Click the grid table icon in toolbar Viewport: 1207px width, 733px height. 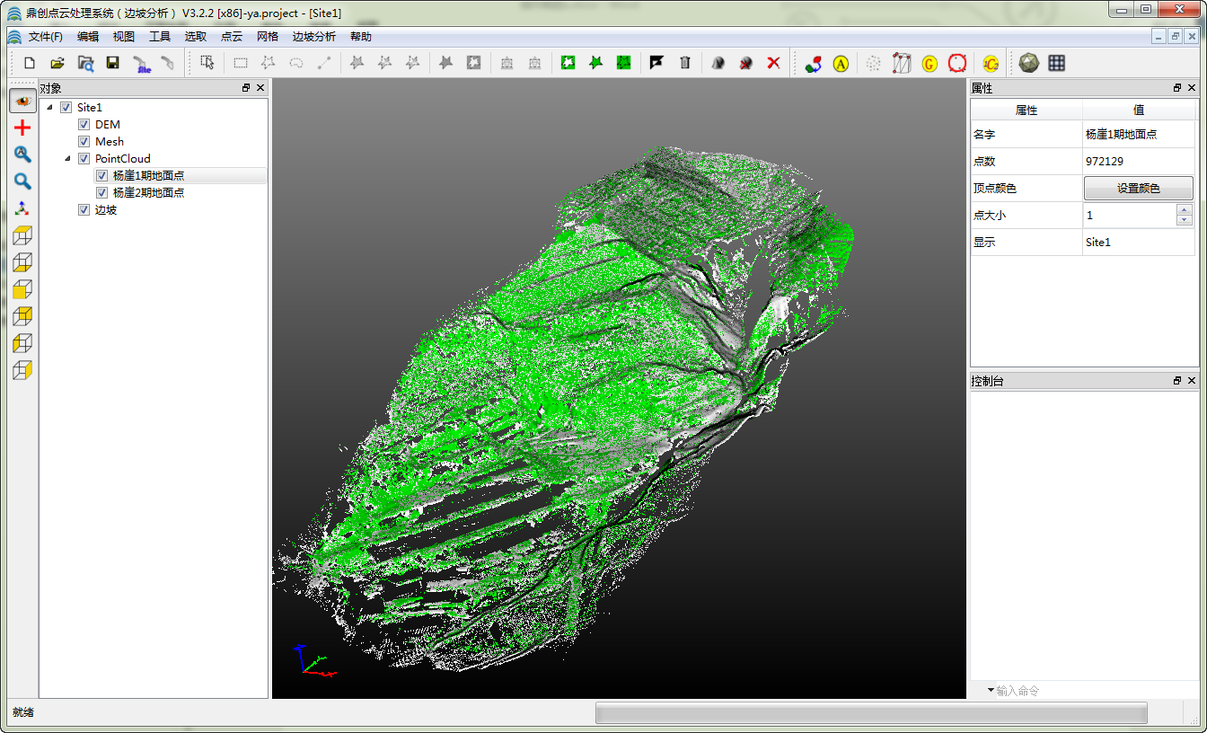click(1057, 63)
